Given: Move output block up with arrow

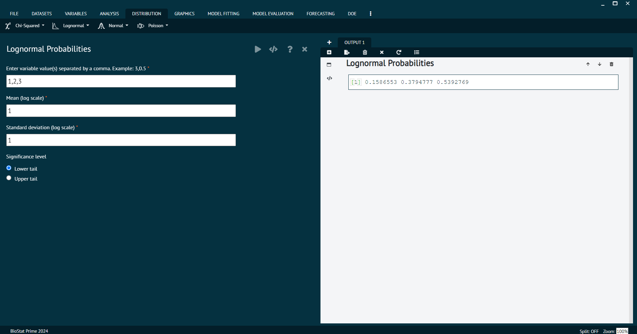Looking at the screenshot, I should tap(588, 64).
